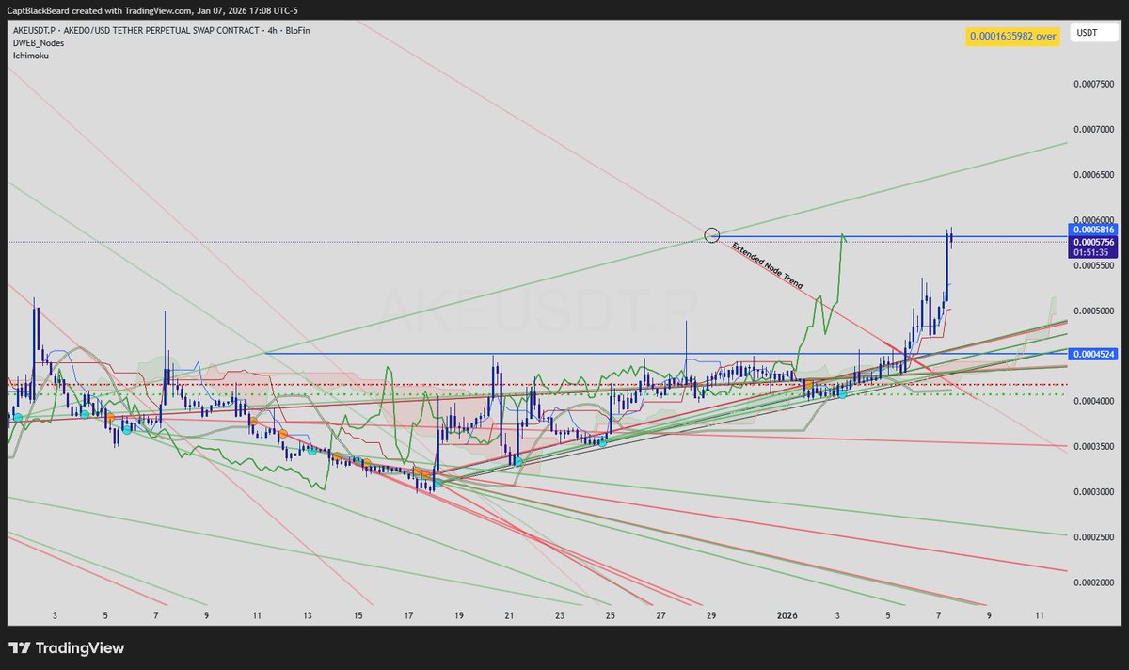This screenshot has width=1129, height=670.
Task: Select the Ichimoku indicator legend
Action: point(30,56)
